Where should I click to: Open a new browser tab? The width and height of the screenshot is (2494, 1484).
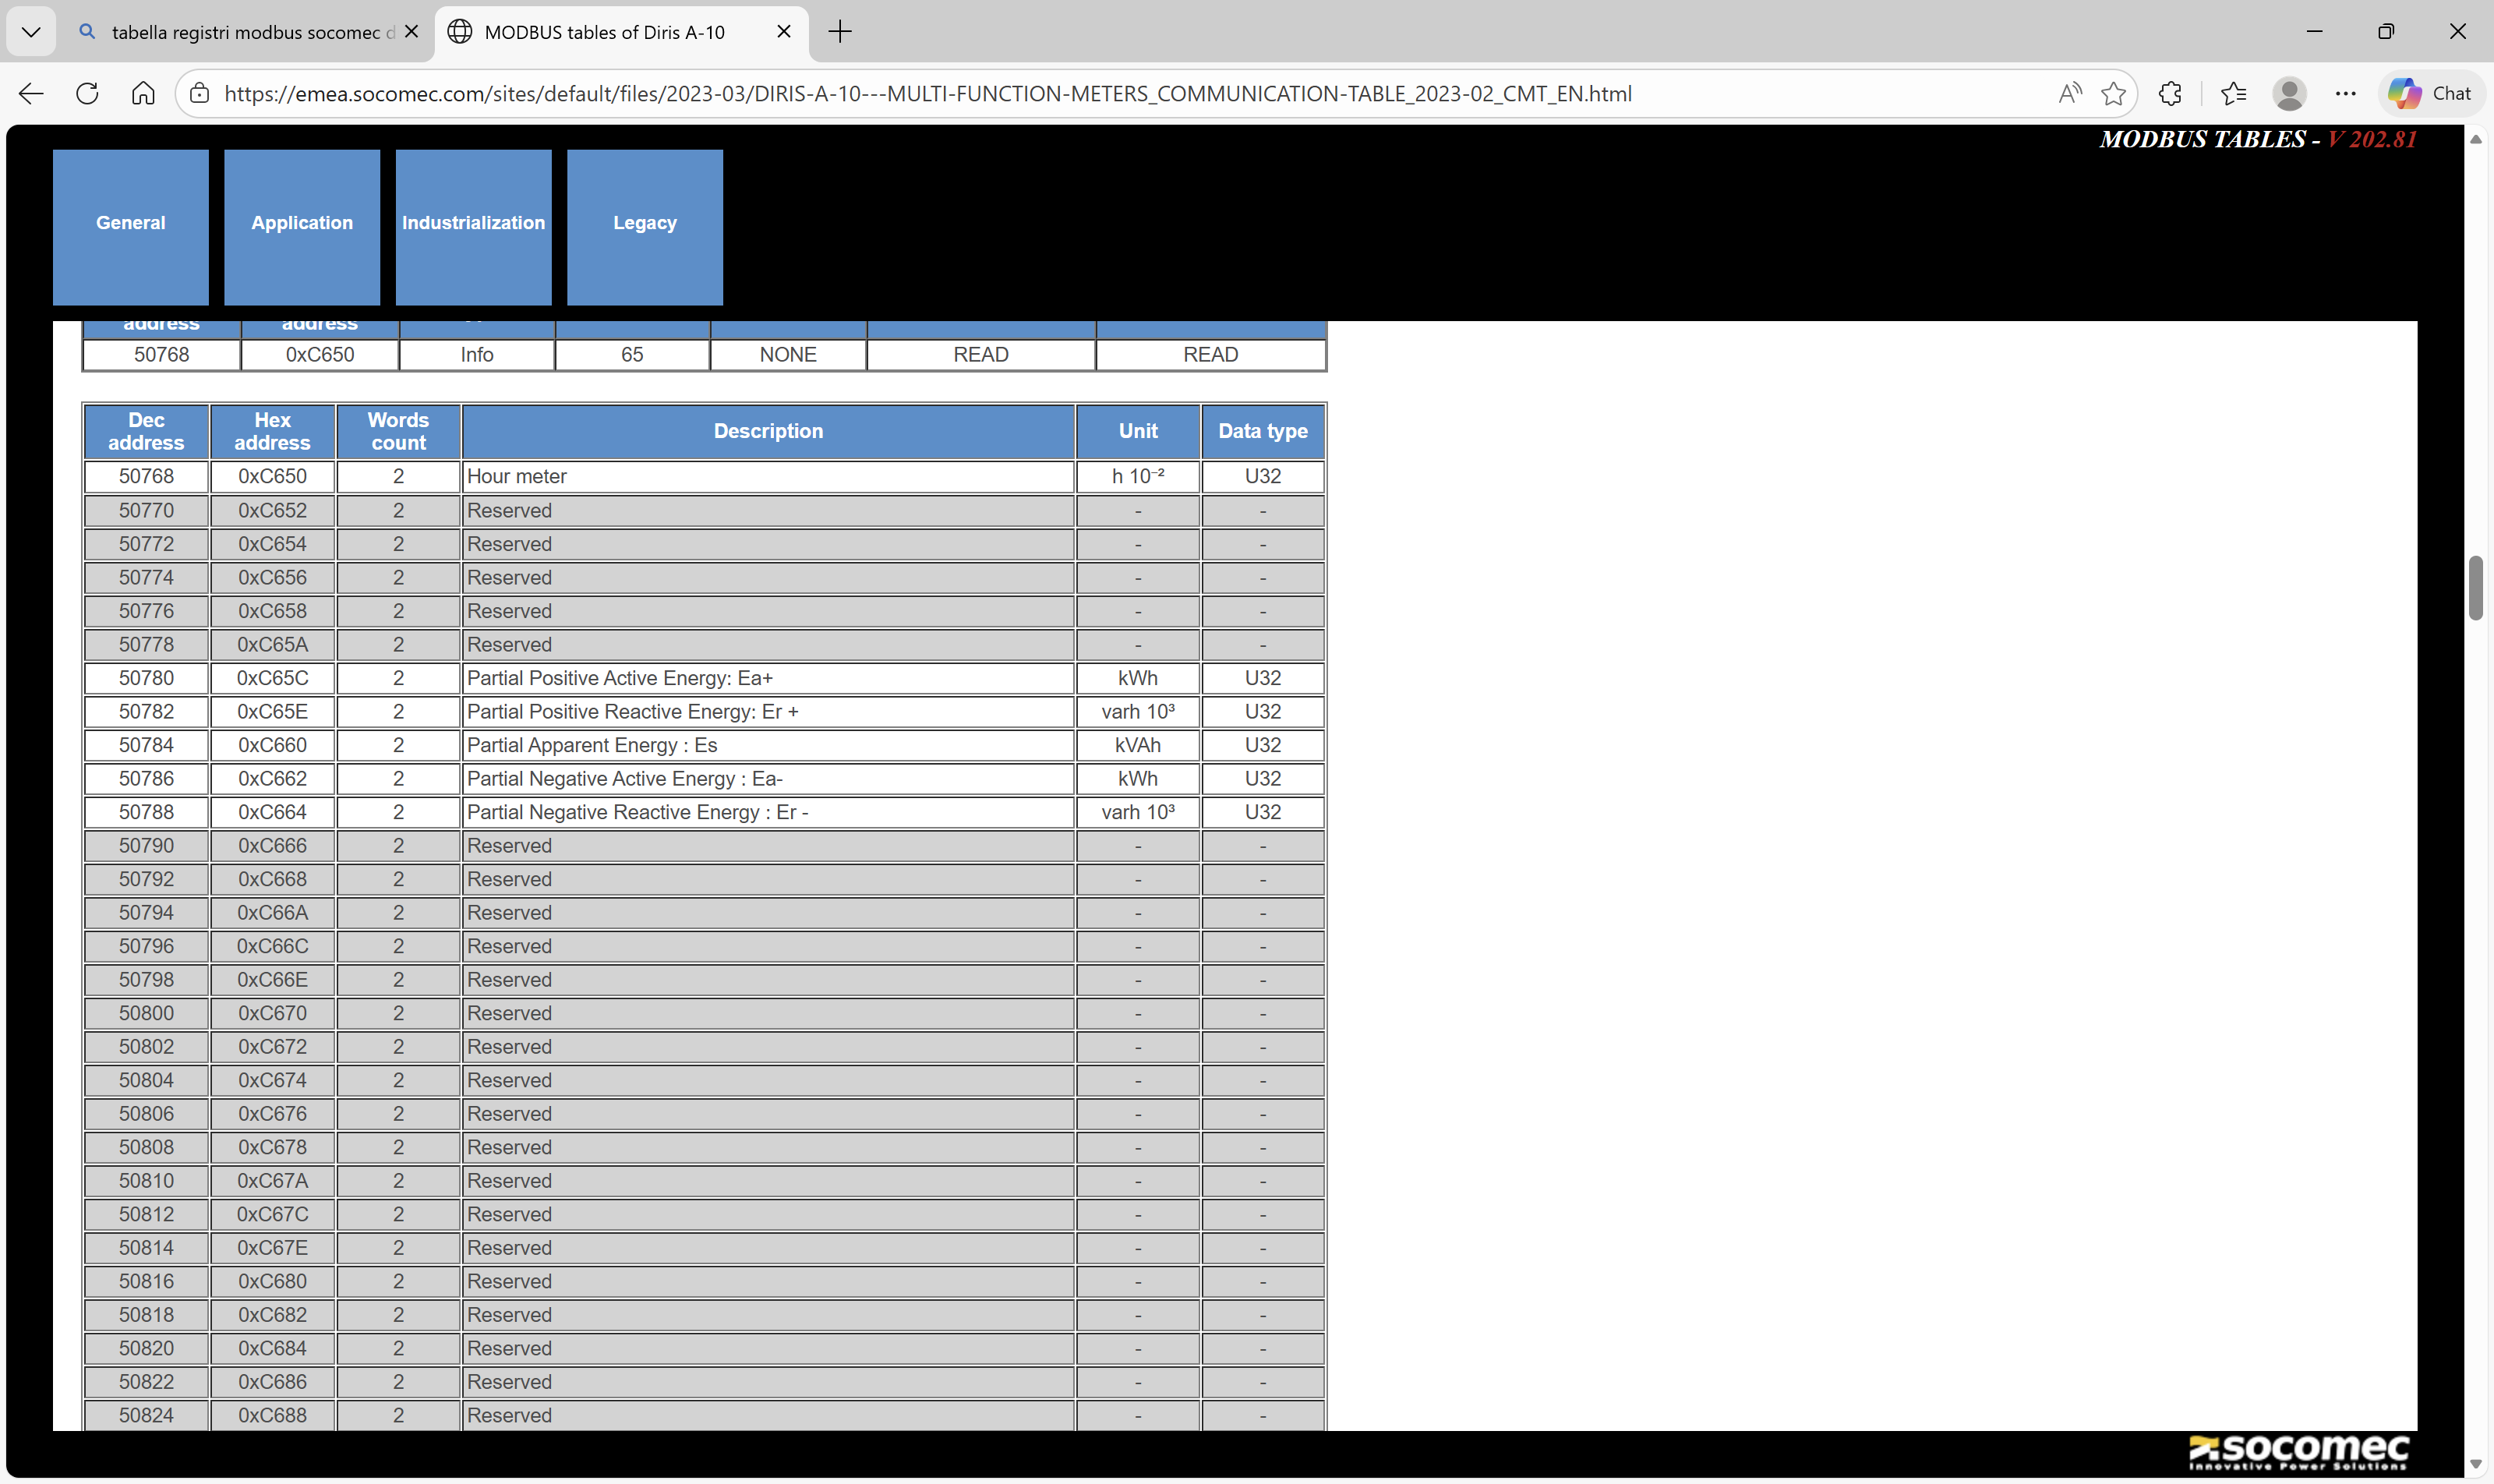point(840,31)
